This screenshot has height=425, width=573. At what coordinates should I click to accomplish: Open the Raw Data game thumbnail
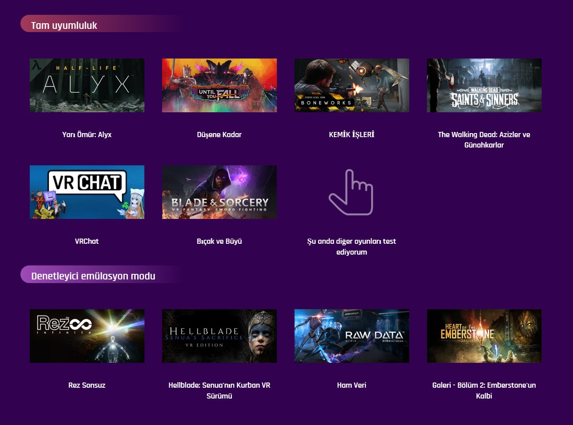pyautogui.click(x=352, y=336)
